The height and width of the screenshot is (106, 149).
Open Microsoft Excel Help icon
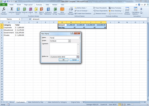tap(139, 5)
